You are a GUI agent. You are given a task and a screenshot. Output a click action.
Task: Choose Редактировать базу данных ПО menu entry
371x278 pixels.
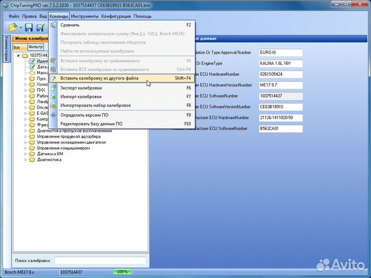tap(91, 124)
